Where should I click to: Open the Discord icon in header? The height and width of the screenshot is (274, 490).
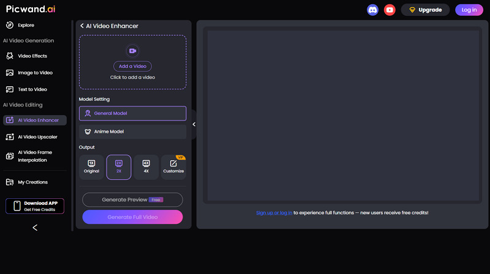click(372, 10)
